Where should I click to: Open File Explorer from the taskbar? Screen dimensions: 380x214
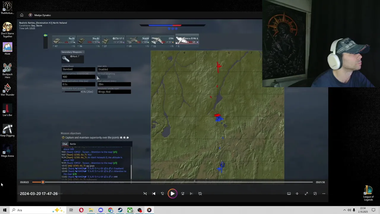(91, 210)
